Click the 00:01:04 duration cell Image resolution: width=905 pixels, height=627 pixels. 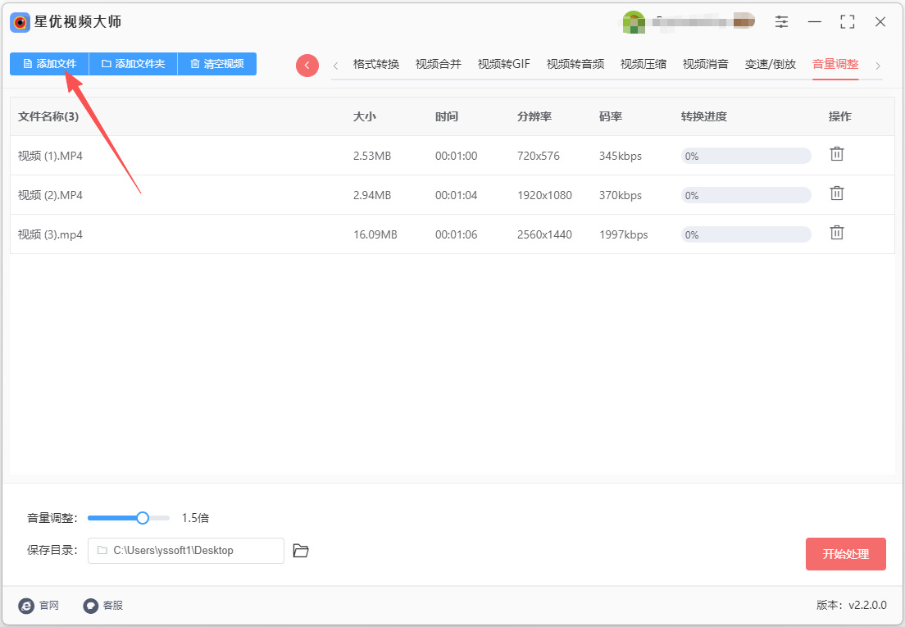tap(457, 195)
